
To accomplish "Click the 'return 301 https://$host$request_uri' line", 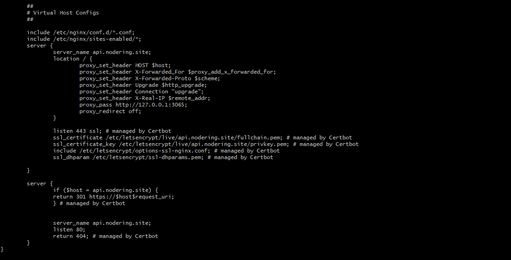I will pos(113,197).
